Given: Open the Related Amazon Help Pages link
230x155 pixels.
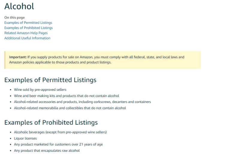Looking at the screenshot, I should click(x=26, y=33).
